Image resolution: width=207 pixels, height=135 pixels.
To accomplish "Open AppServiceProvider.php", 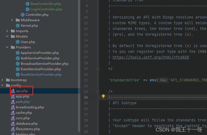I will [40, 53].
